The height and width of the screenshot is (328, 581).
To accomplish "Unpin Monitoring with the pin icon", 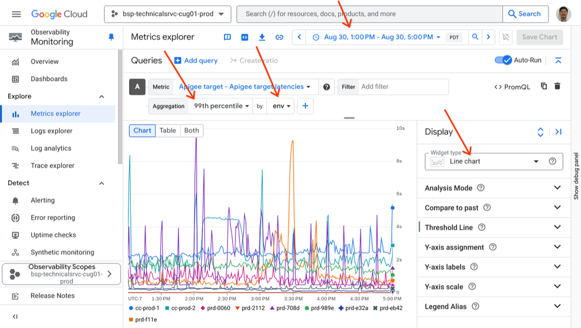I will pyautogui.click(x=111, y=37).
